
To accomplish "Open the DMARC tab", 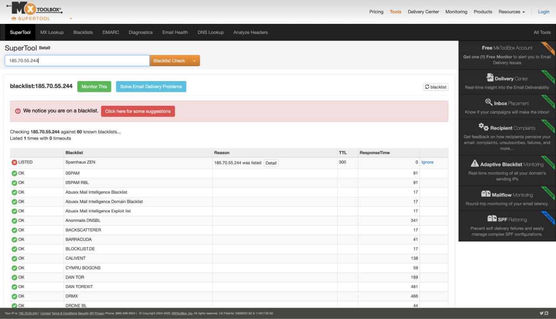I will (111, 33).
